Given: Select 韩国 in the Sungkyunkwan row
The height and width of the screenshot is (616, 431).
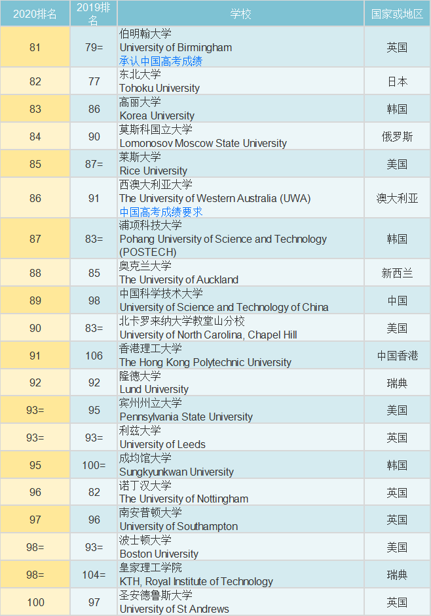Looking at the screenshot, I should [398, 466].
